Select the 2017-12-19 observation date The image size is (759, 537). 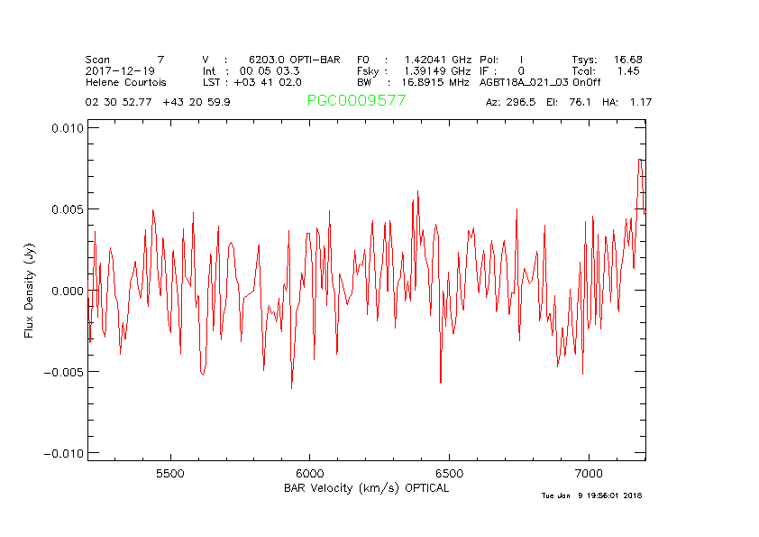(x=118, y=70)
